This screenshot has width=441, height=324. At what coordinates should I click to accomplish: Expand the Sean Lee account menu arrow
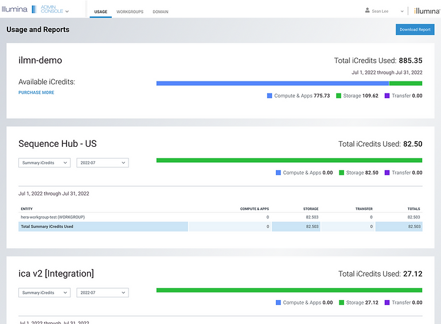click(402, 11)
